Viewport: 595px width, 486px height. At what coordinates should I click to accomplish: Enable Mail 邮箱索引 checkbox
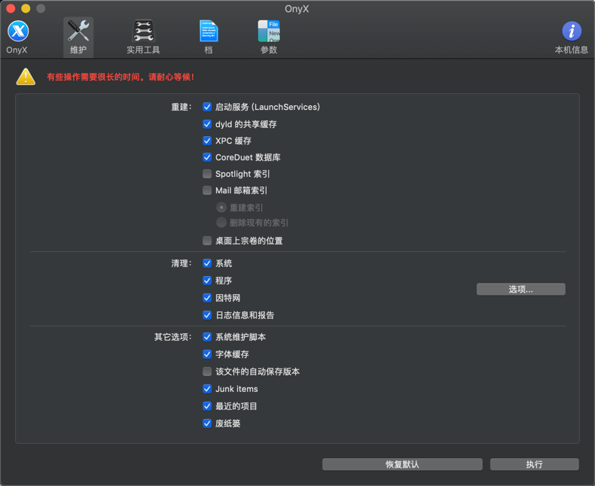coord(207,190)
